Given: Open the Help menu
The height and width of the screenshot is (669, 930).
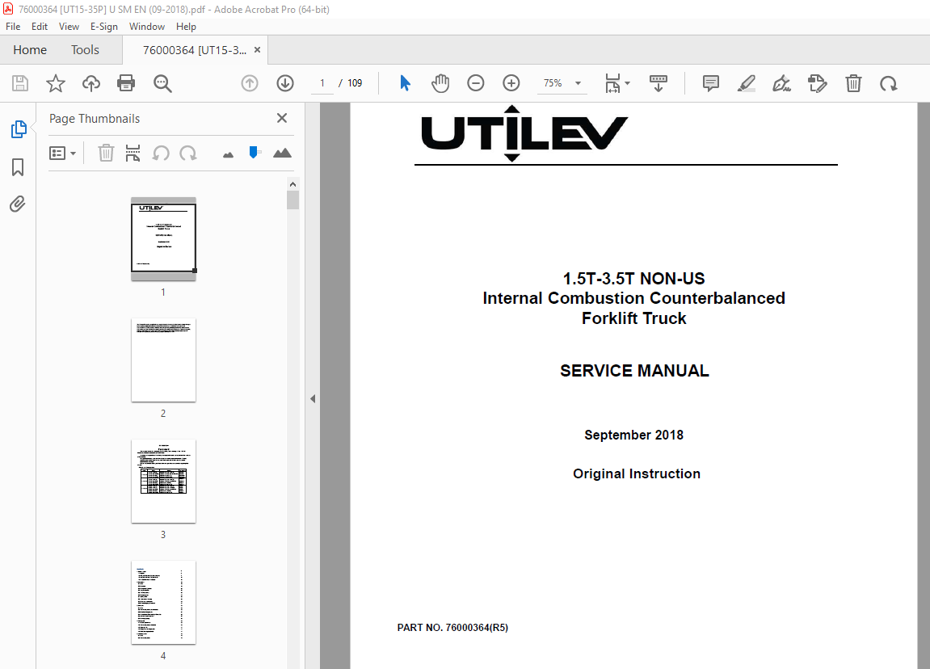Looking at the screenshot, I should pyautogui.click(x=186, y=27).
